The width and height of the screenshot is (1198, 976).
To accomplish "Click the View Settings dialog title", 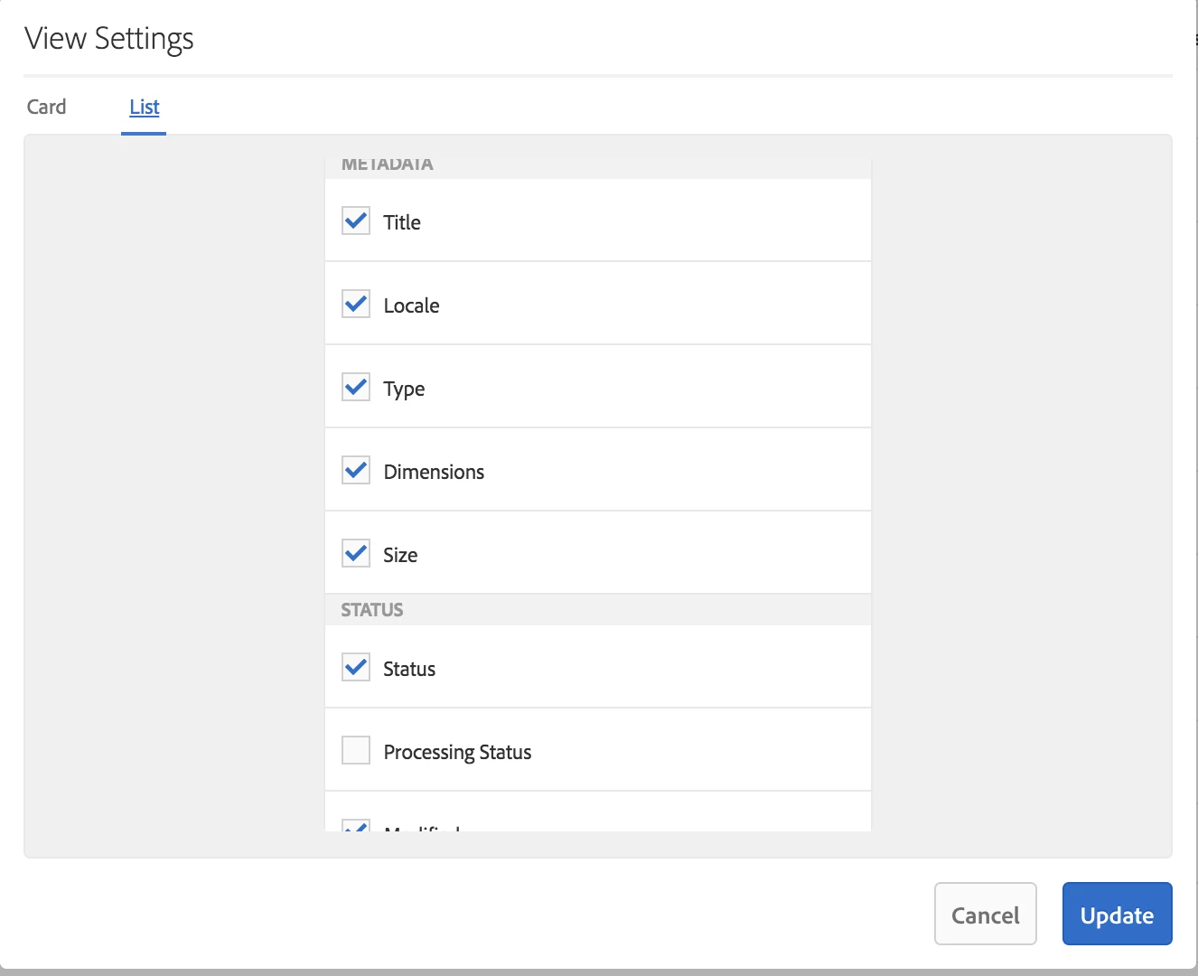I will 109,39.
